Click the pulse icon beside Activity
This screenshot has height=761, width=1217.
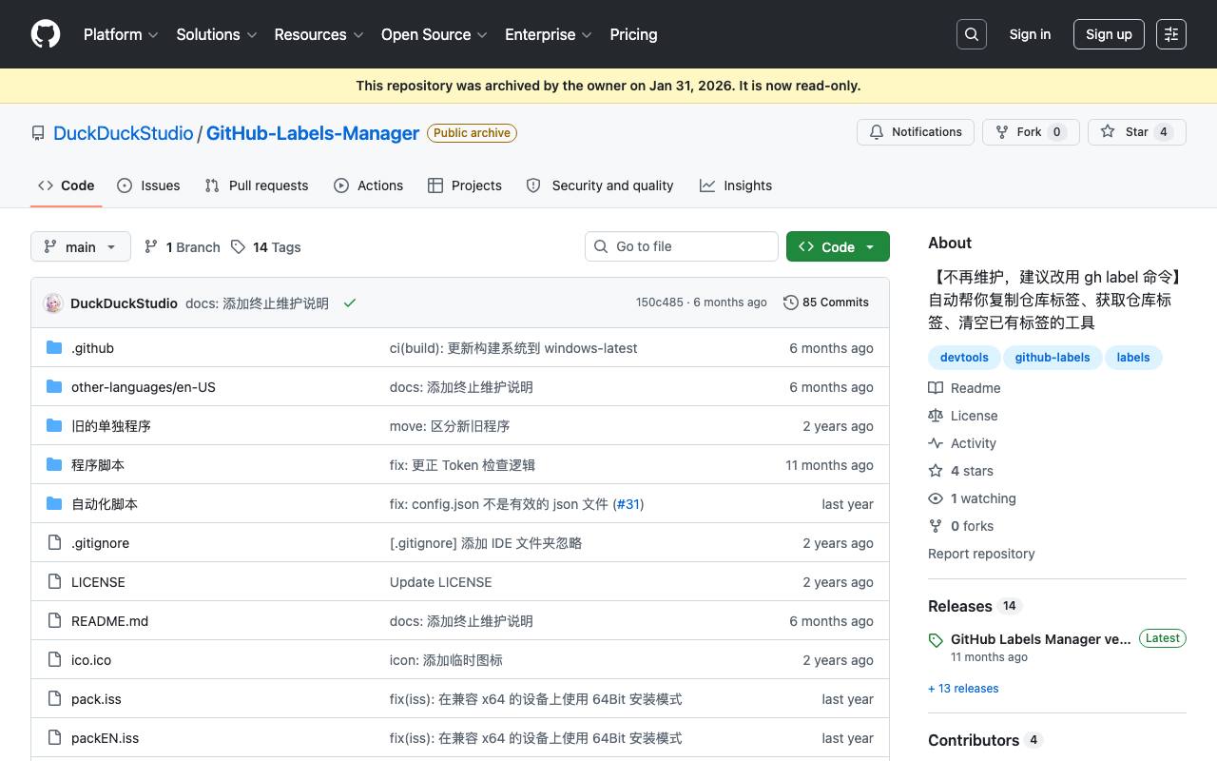(x=936, y=443)
